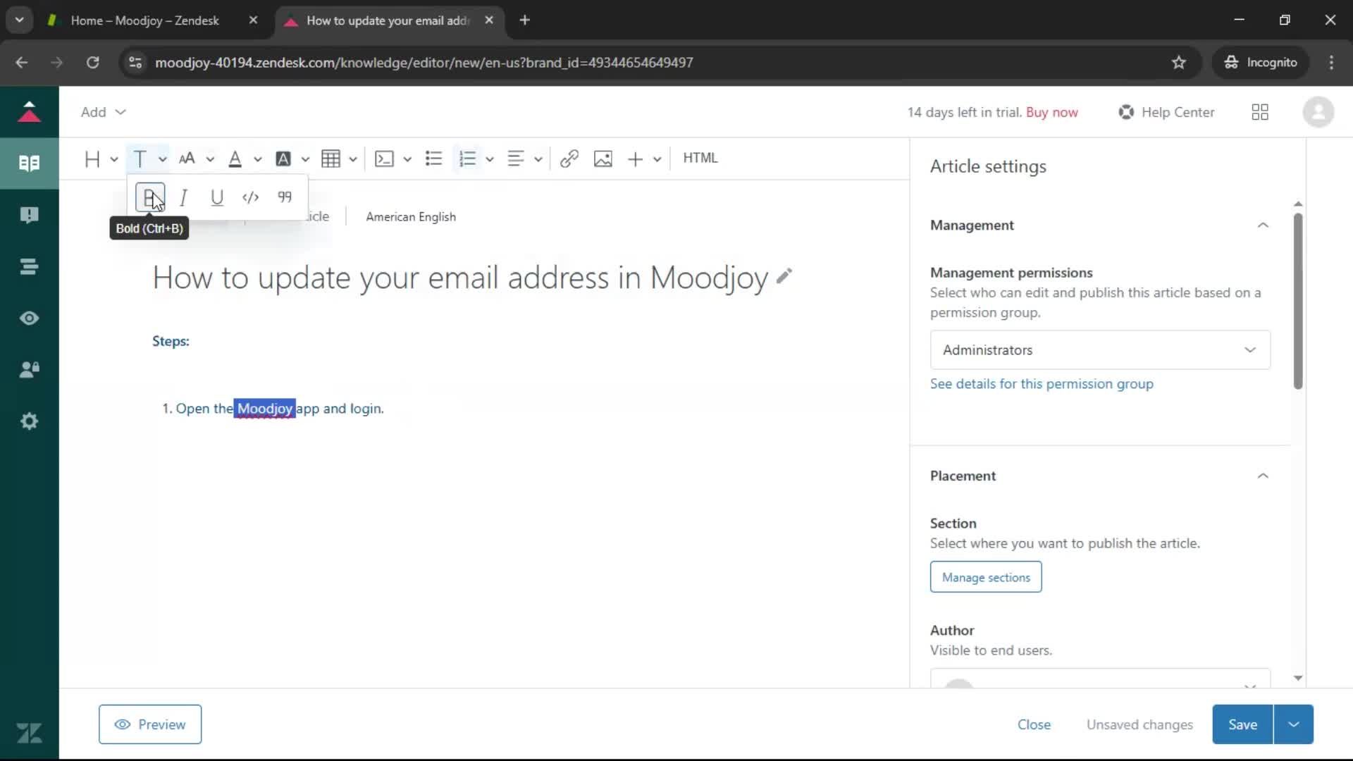
Task: Insert a table
Action: tap(330, 159)
